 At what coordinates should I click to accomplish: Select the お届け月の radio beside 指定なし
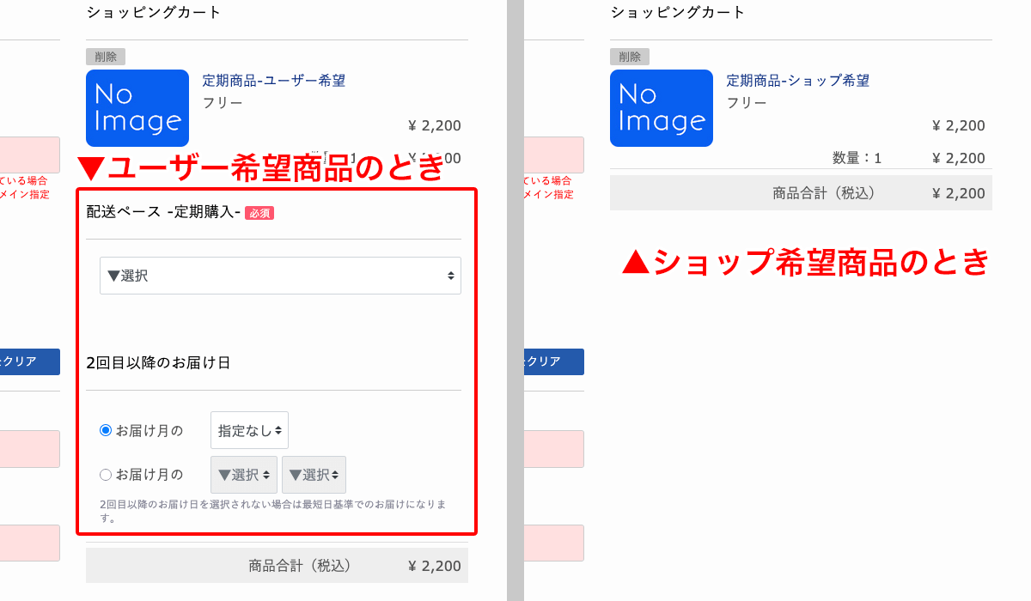(106, 430)
